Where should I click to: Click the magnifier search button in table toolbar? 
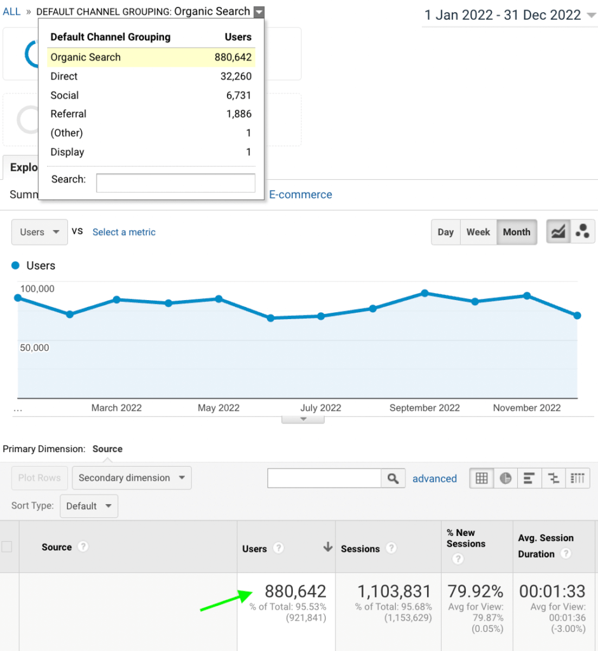pos(393,479)
